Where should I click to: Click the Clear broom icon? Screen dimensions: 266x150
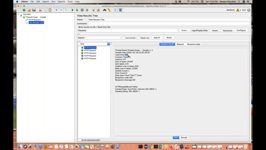[x=93, y=10]
